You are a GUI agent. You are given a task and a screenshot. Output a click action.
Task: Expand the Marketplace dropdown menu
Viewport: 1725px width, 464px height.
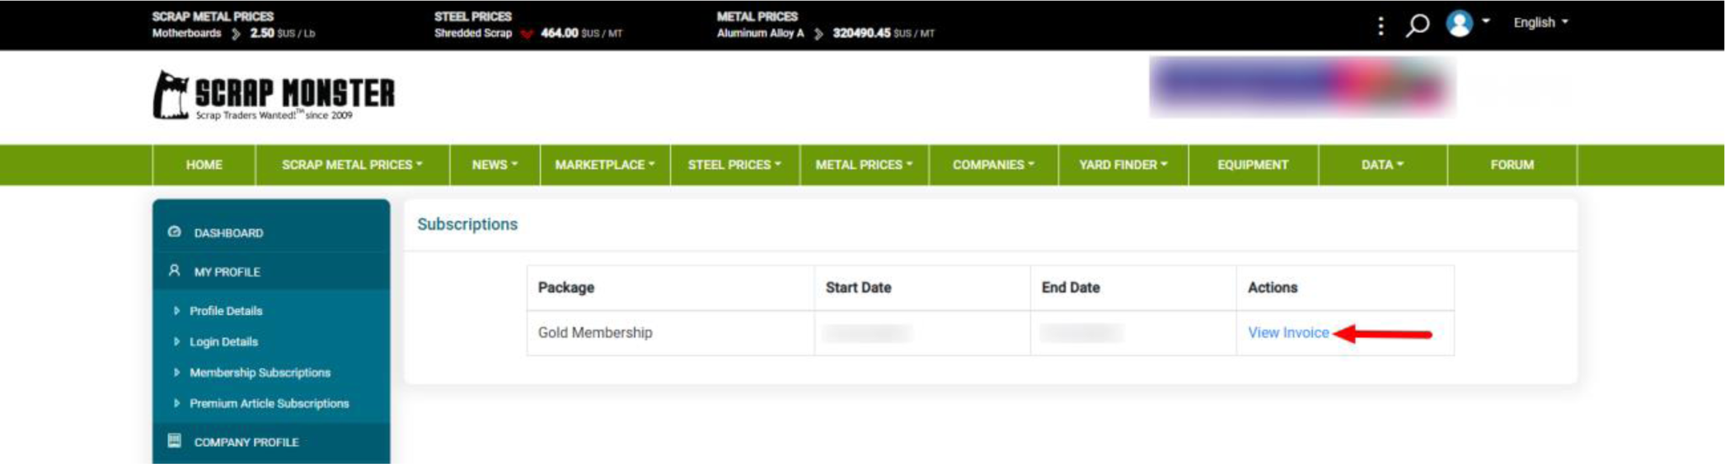604,165
